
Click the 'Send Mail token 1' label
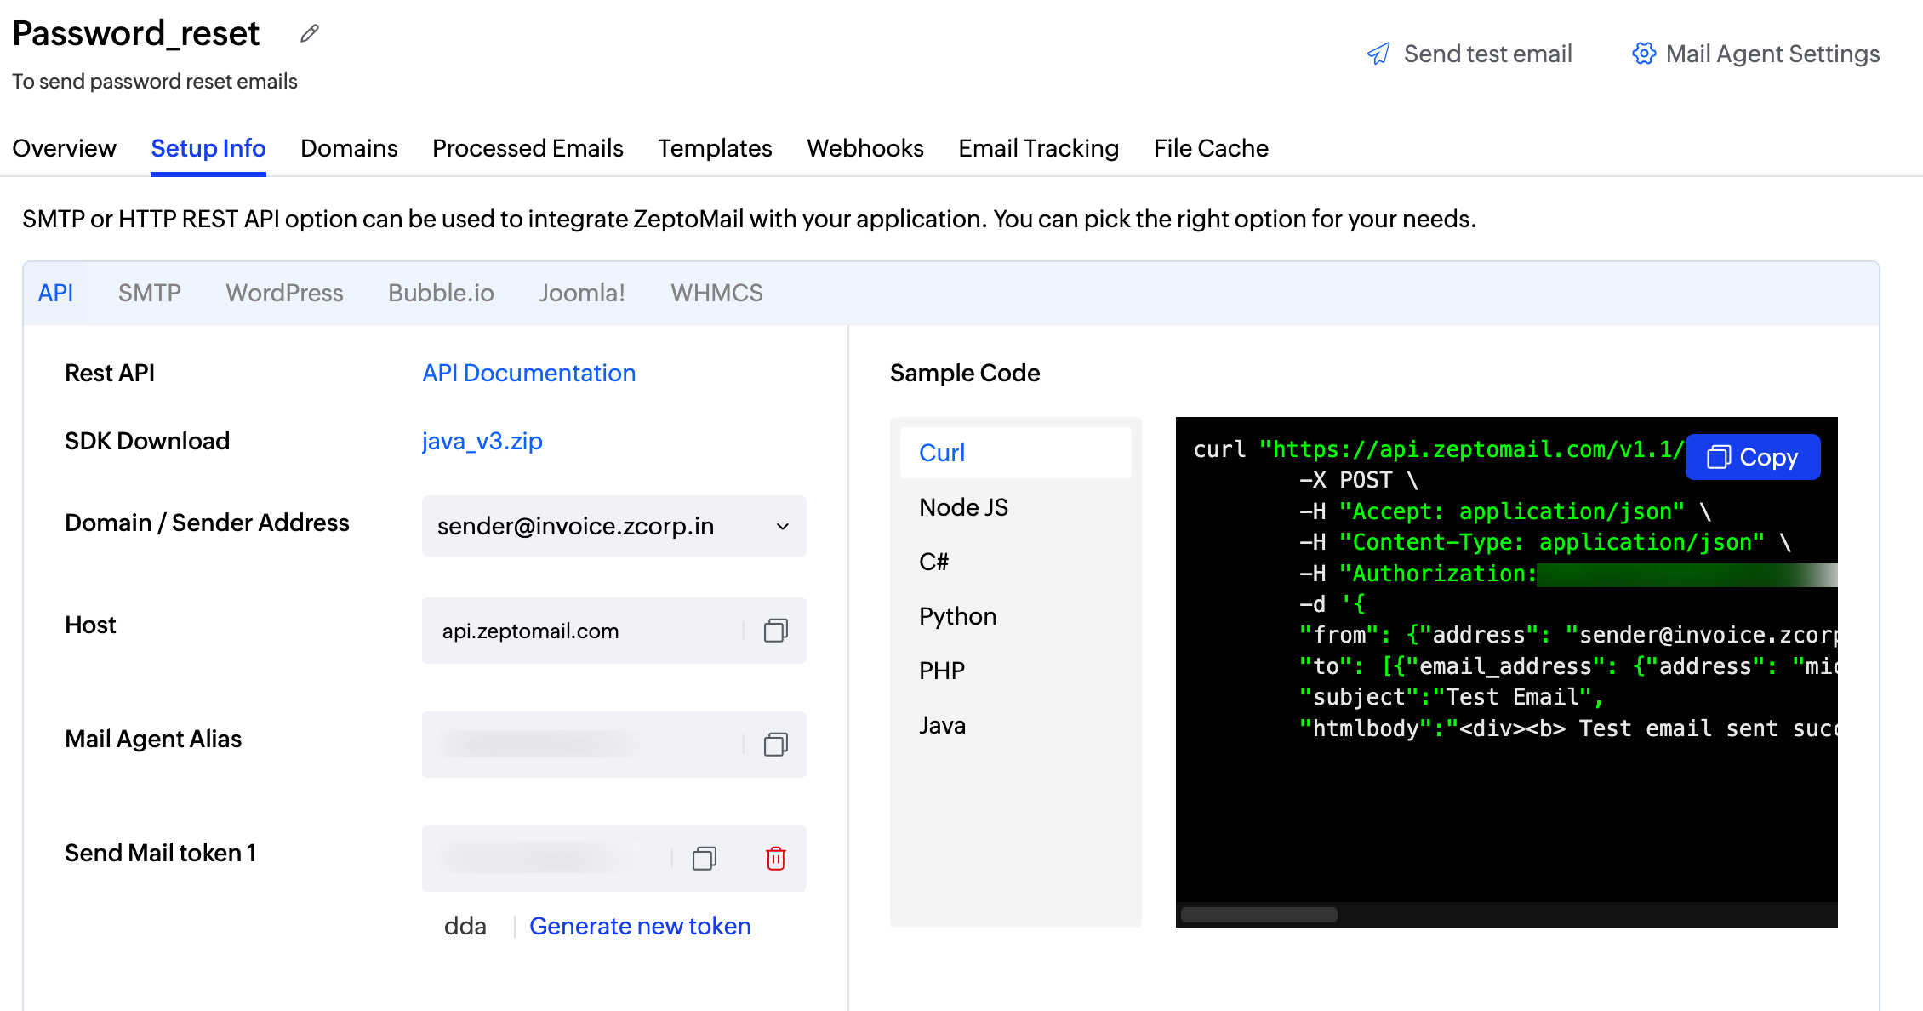pos(161,853)
